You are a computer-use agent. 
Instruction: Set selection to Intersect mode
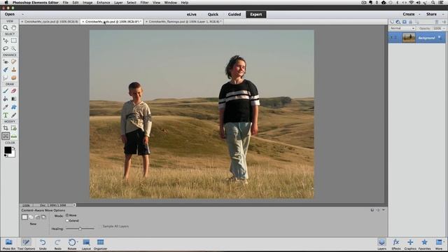[43, 217]
